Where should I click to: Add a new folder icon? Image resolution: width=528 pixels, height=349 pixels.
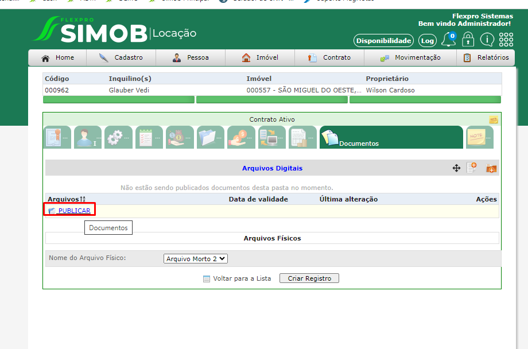[x=491, y=168]
